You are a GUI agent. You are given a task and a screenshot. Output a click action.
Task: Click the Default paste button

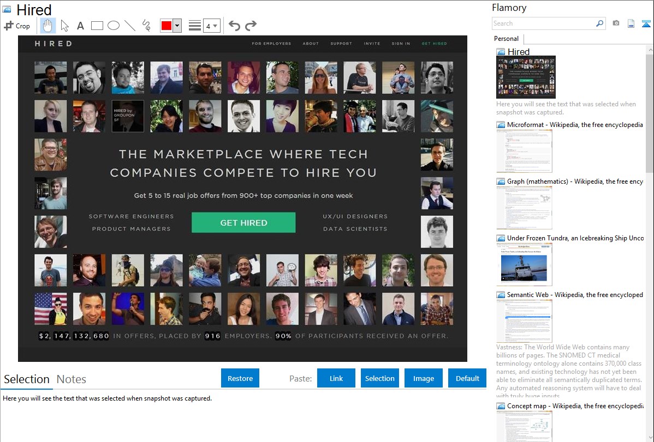coord(467,378)
